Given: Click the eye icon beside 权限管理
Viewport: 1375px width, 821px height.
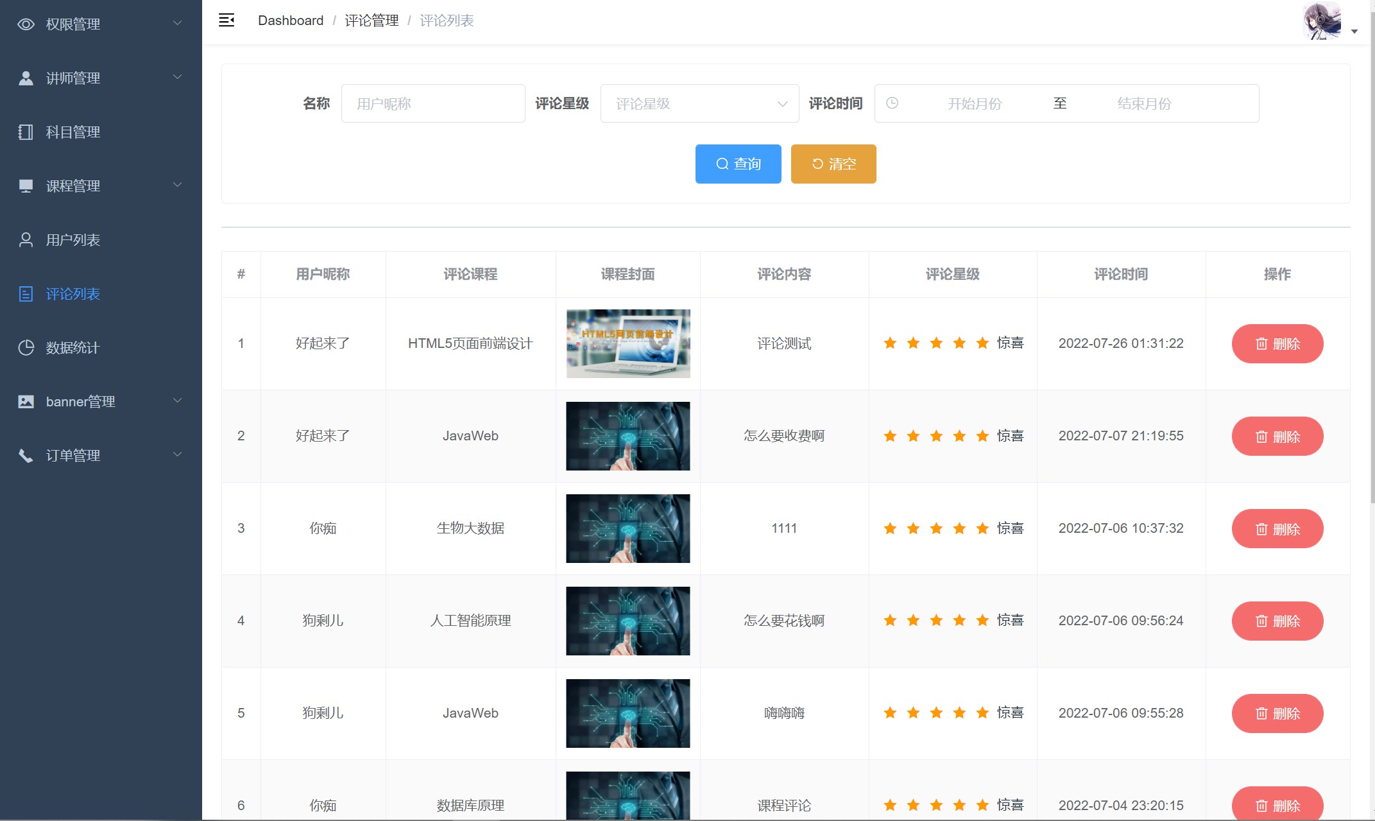Looking at the screenshot, I should pyautogui.click(x=26, y=24).
